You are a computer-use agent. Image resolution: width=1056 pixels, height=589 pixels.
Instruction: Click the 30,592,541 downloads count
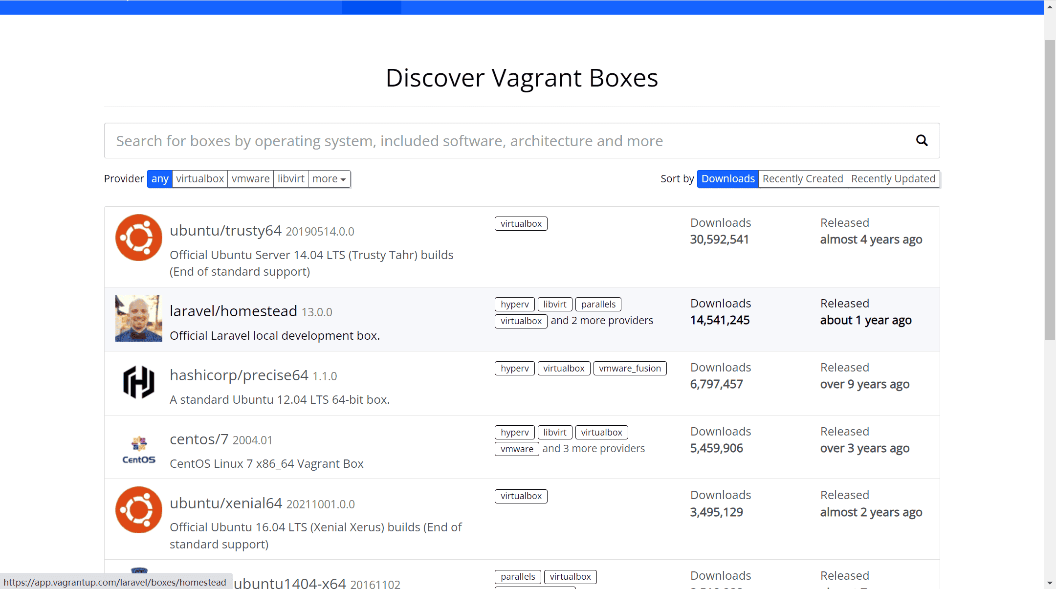[x=719, y=240]
